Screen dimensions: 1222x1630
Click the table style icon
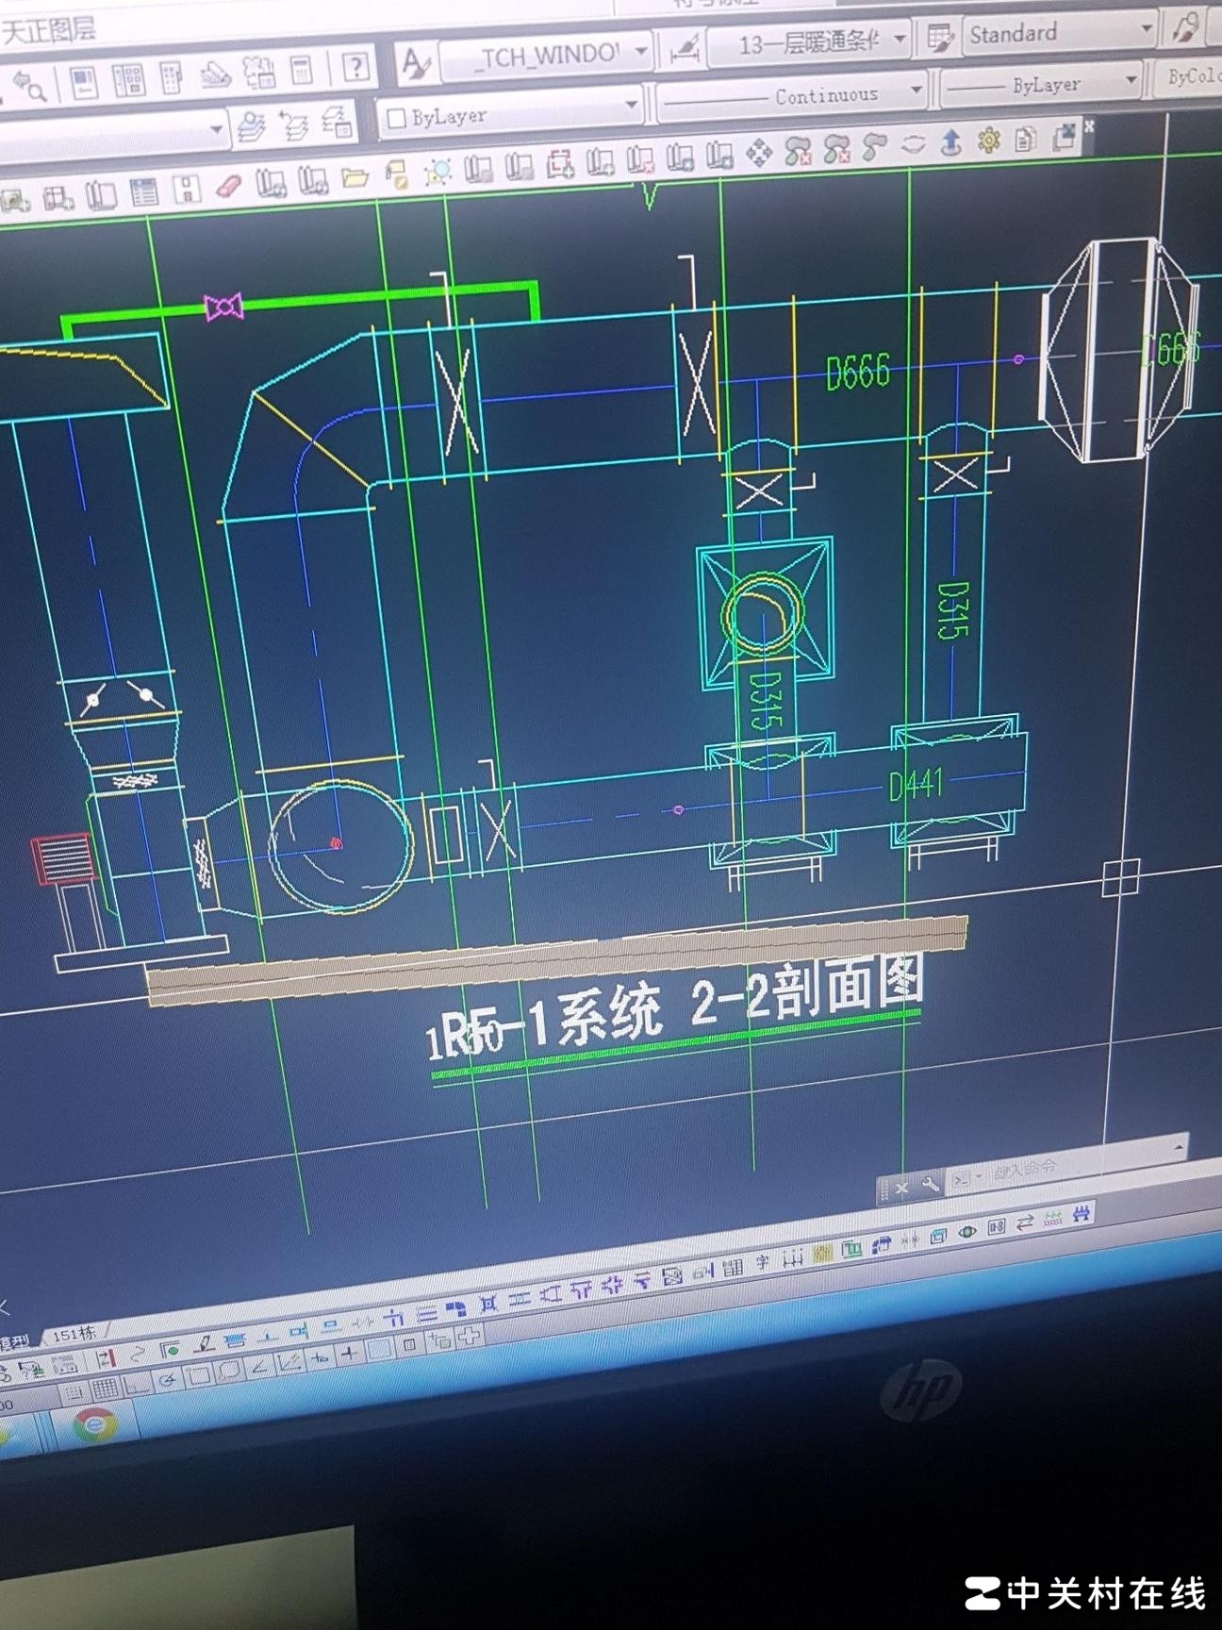coord(939,38)
